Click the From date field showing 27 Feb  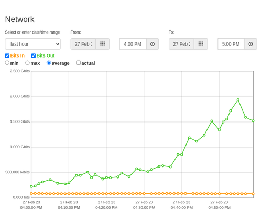[83, 44]
